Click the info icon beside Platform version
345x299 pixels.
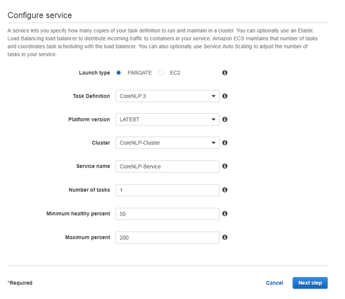pyautogui.click(x=224, y=119)
